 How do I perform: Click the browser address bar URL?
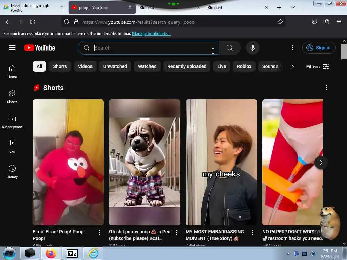(x=138, y=22)
